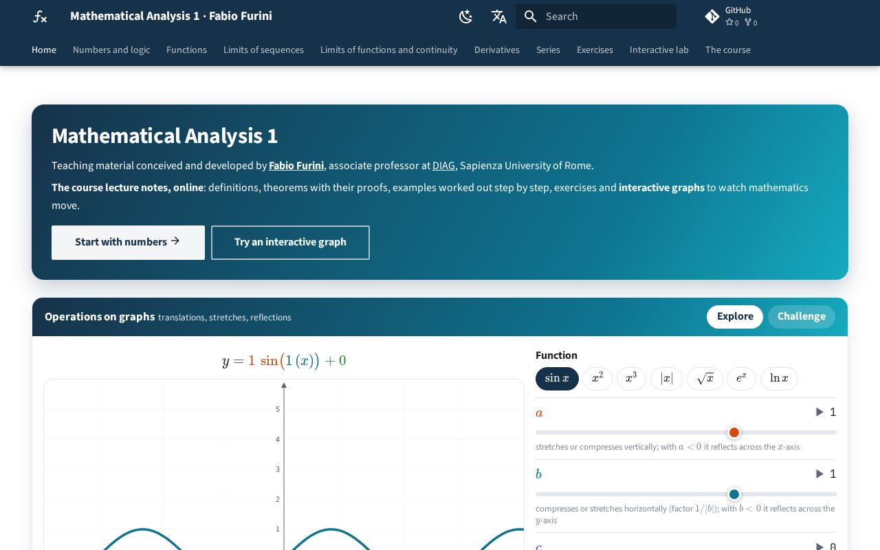
Task: Open Limits of sequences tab
Action: 263,49
